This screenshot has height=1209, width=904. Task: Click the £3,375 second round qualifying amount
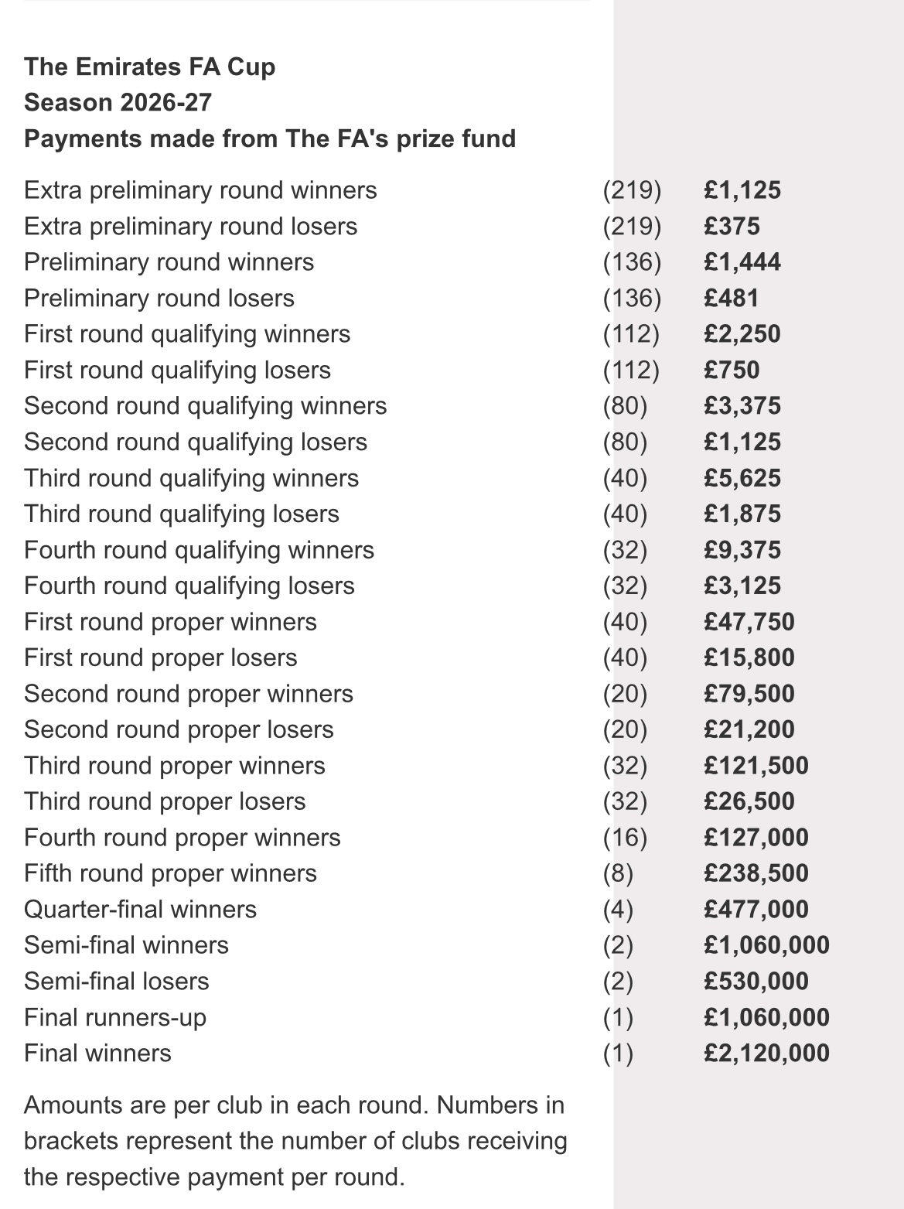click(x=742, y=406)
